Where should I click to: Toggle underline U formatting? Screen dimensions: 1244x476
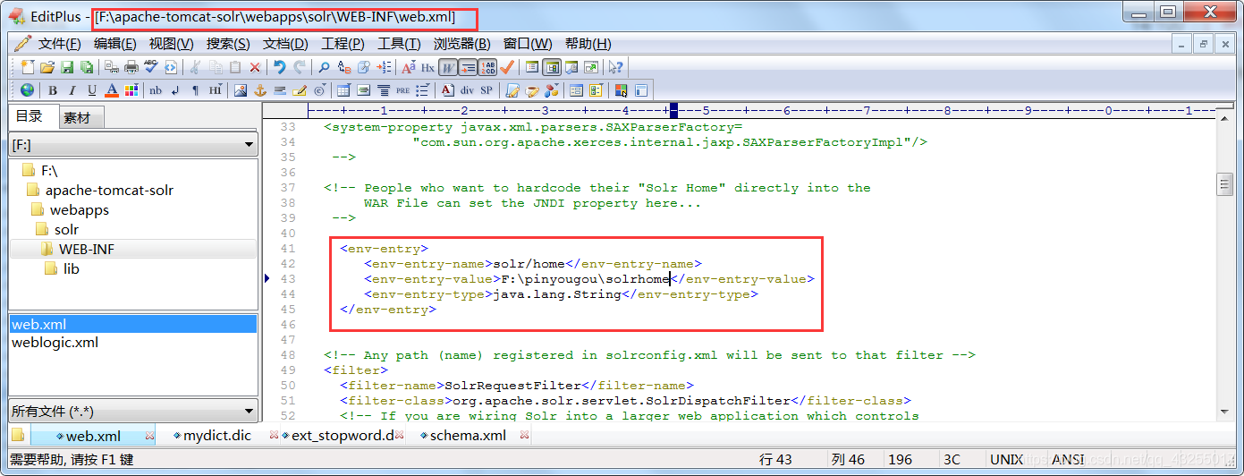[91, 90]
